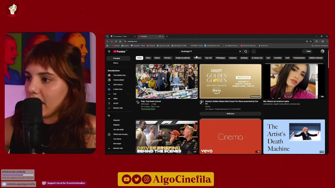Open the SHOTDECK - Home bookmark

[x=196, y=46]
